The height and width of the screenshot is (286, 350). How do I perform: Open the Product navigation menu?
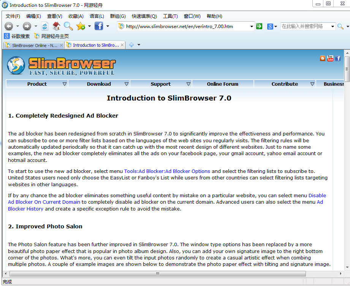pyautogui.click(x=37, y=84)
